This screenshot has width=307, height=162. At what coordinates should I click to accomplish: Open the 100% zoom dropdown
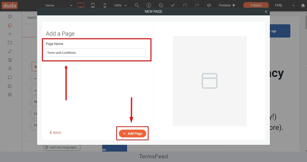pyautogui.click(x=120, y=6)
